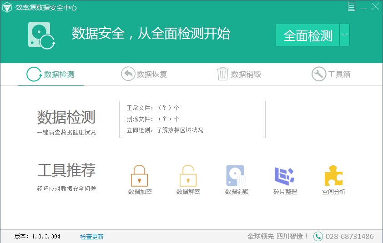The image size is (383, 243).
Task: Click the 立即检测 status text line
Action: [165, 130]
